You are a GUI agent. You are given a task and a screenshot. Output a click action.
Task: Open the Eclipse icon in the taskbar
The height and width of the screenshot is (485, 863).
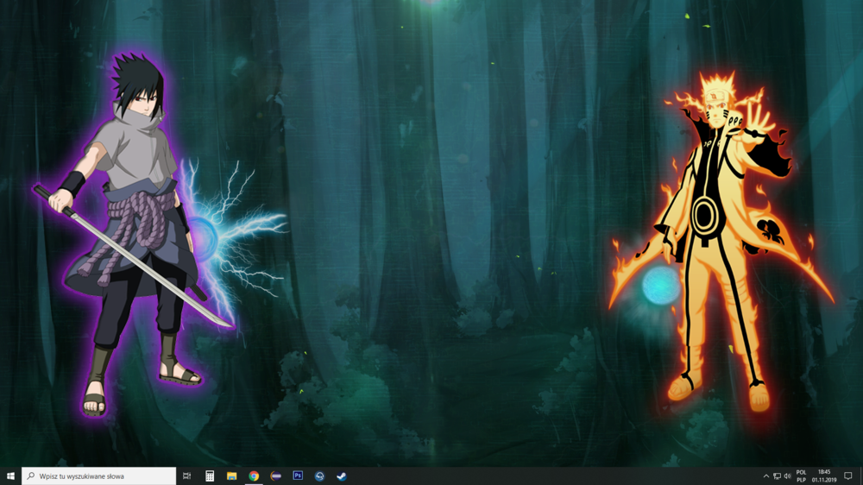tap(276, 476)
